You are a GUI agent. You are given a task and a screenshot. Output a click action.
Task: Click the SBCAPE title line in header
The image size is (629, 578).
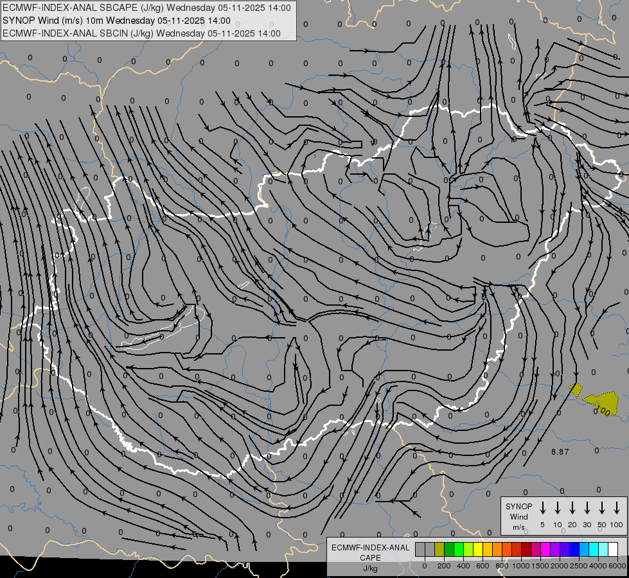(147, 8)
